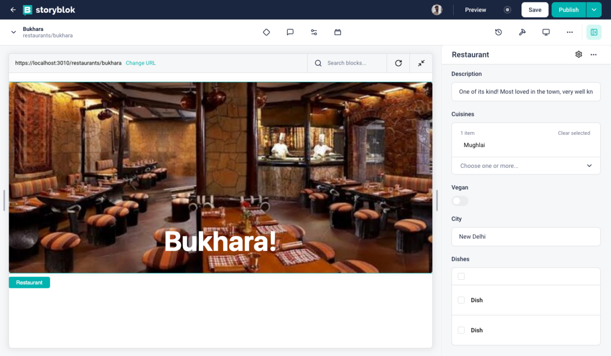Screen dimensions: 611x356
Task: Expand the Publish options dropdown arrow
Action: point(594,10)
